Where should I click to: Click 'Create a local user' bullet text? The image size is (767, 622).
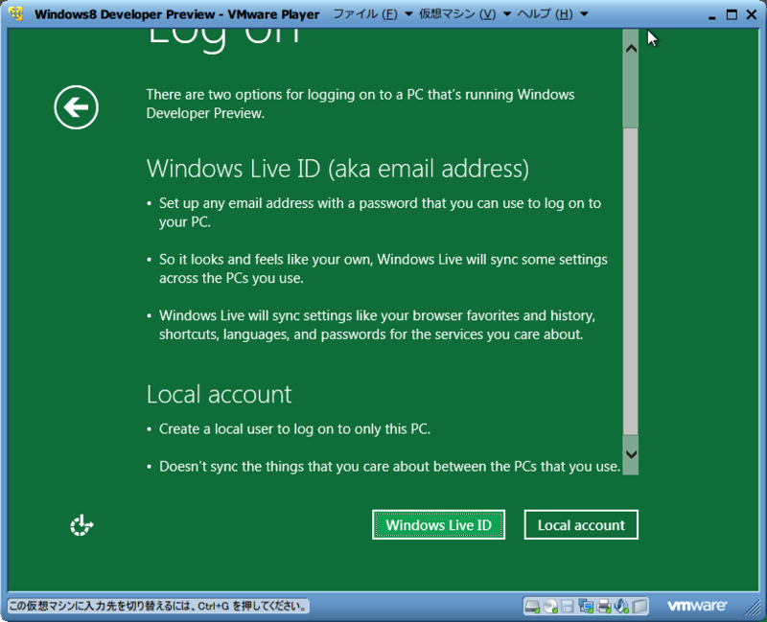pos(295,428)
